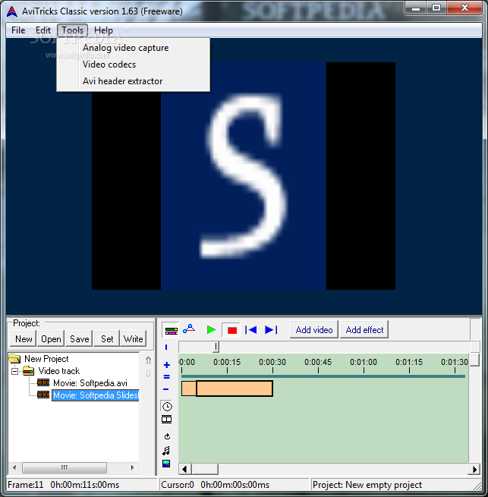The height and width of the screenshot is (497, 488).
Task: Select Movie: Softpedia Slides in the tree
Action: point(95,395)
